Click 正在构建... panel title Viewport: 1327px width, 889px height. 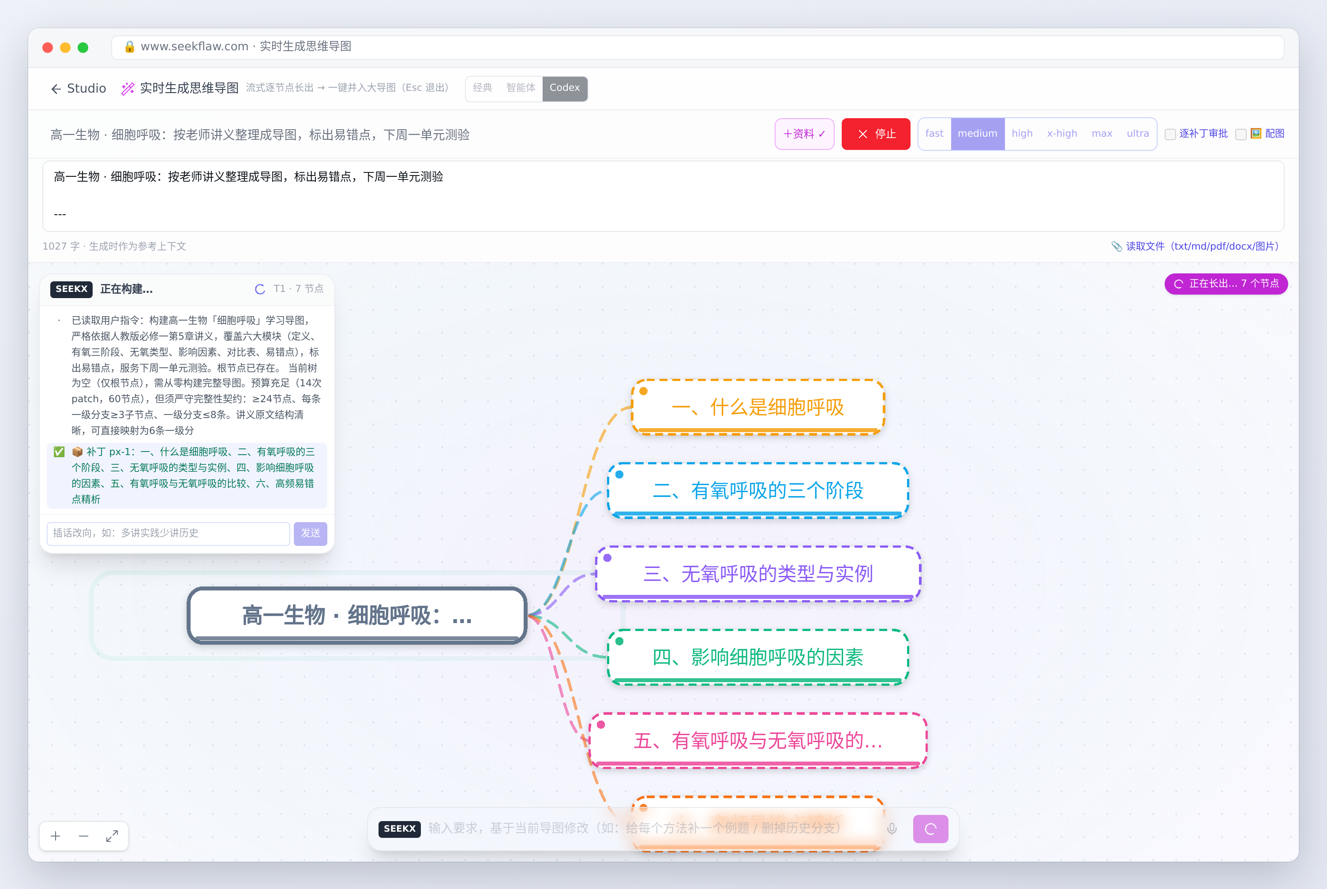point(127,289)
